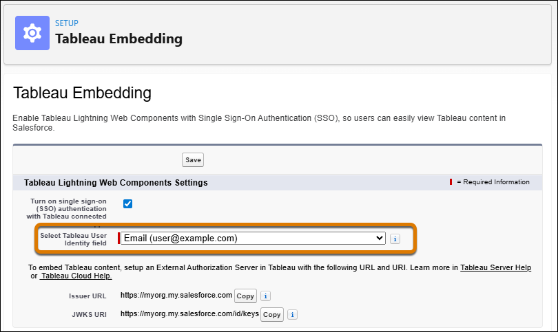Viewport: 558px width, 332px height.
Task: Click 'Select Tableau User Identity field' label
Action: (x=73, y=239)
